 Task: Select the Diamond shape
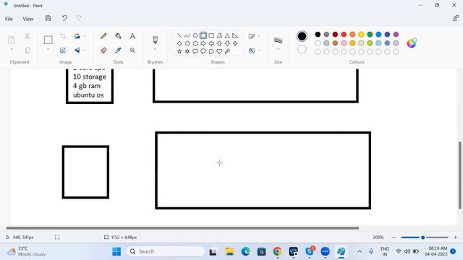pos(179,43)
